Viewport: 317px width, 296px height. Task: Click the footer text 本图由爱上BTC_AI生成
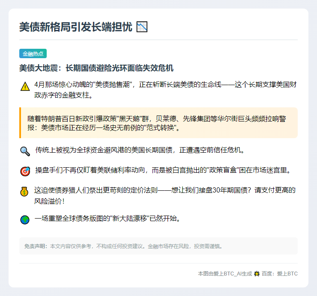pos(225,274)
